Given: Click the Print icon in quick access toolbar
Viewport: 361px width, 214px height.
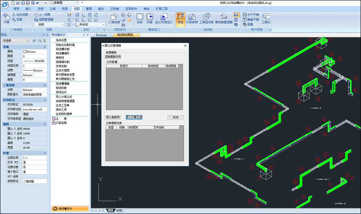Looking at the screenshot, I should (x=33, y=3).
